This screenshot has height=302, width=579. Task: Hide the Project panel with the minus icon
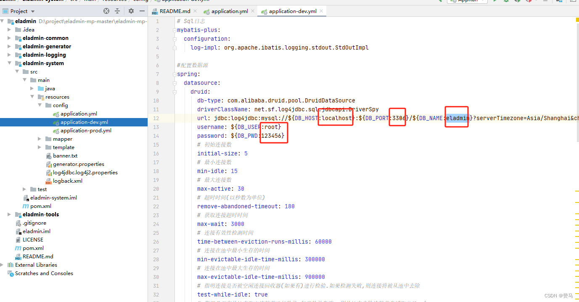142,11
